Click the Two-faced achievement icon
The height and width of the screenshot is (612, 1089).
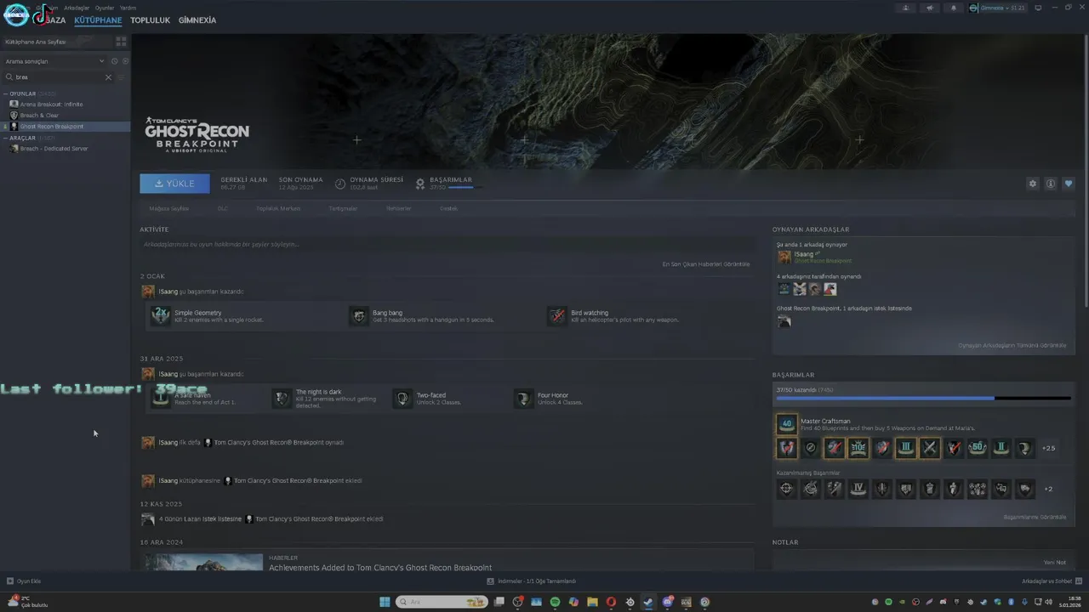pyautogui.click(x=402, y=399)
